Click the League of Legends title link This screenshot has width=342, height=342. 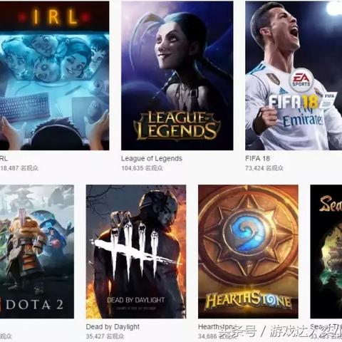[x=152, y=158]
